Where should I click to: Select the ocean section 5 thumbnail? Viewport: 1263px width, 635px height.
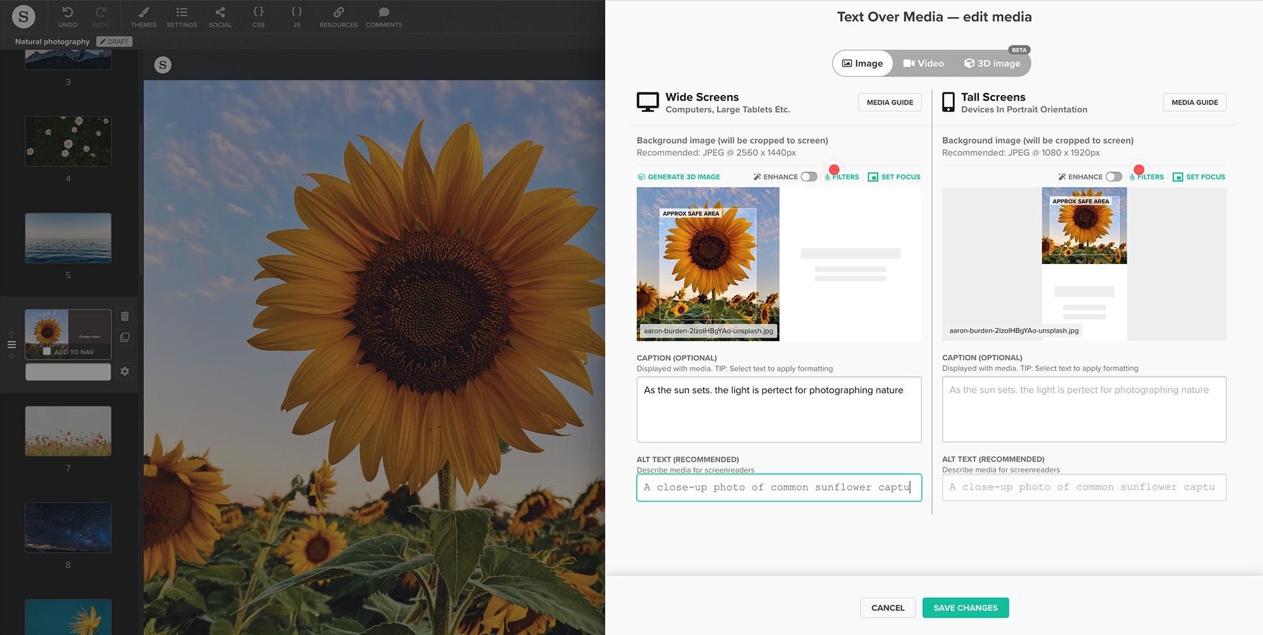pos(68,238)
